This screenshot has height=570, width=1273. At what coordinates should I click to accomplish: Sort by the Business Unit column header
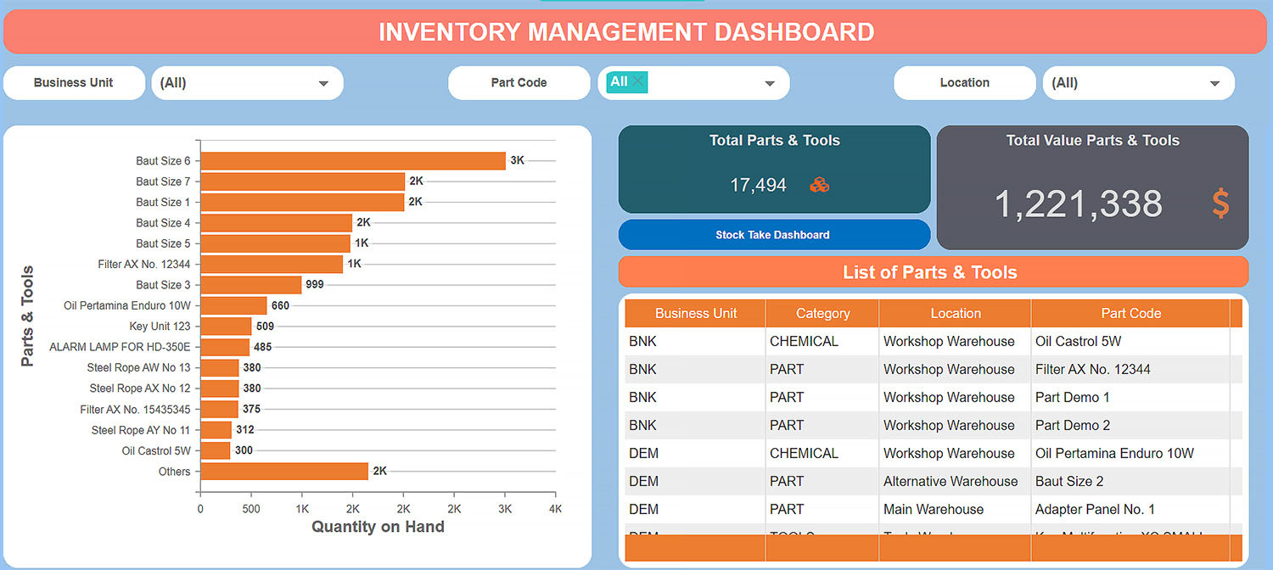[695, 313]
